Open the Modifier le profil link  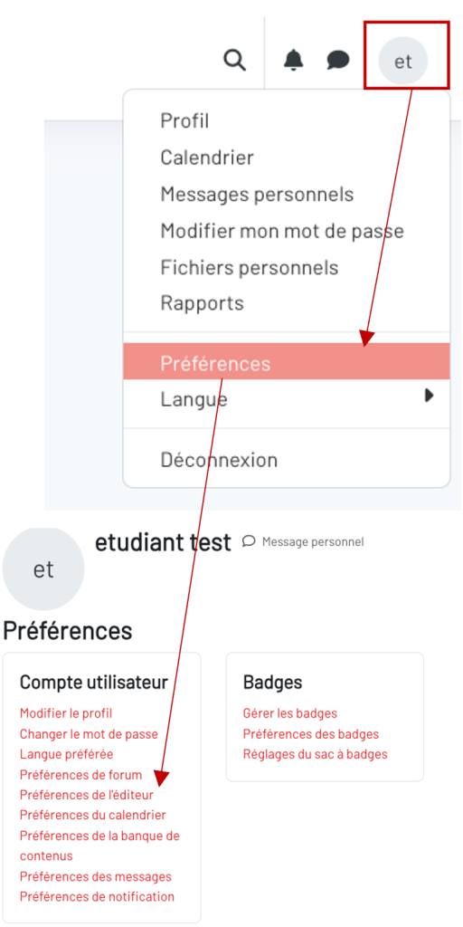tap(66, 713)
